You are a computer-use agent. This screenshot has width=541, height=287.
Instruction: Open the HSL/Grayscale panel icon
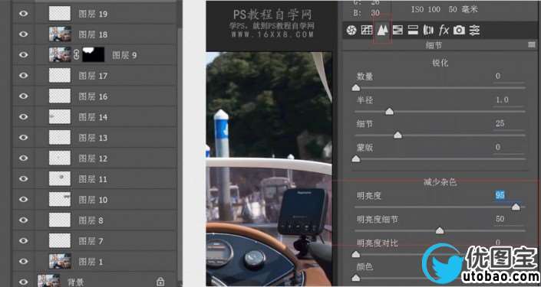coord(398,31)
